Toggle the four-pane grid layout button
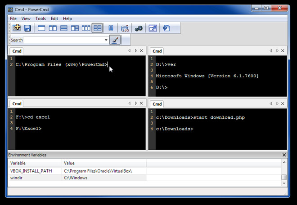Viewport: 297px width, 205px height. (x=97, y=28)
